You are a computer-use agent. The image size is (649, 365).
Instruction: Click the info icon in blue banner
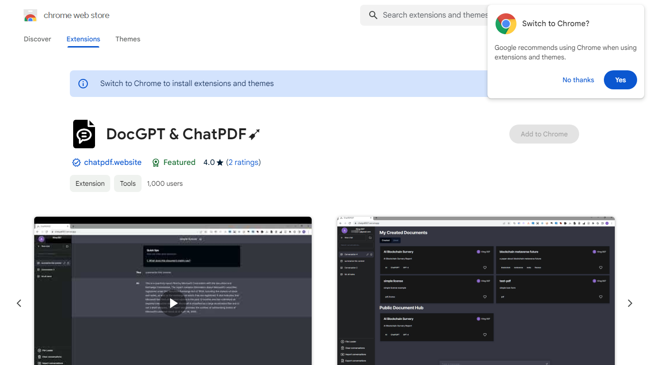[x=83, y=84]
